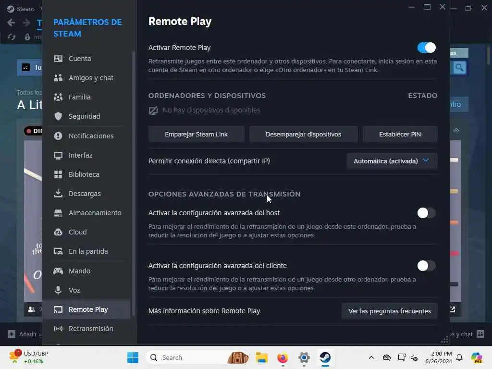Click the lock icon in the Steam address bar
Image resolution: width=492 pixels, height=369 pixels.
click(x=27, y=37)
